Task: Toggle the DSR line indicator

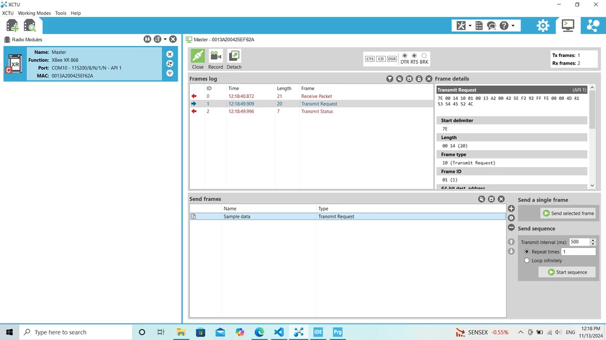Action: 392,59
